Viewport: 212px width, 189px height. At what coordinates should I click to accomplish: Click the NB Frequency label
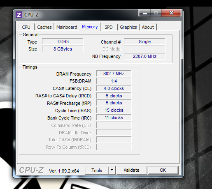click(106, 56)
